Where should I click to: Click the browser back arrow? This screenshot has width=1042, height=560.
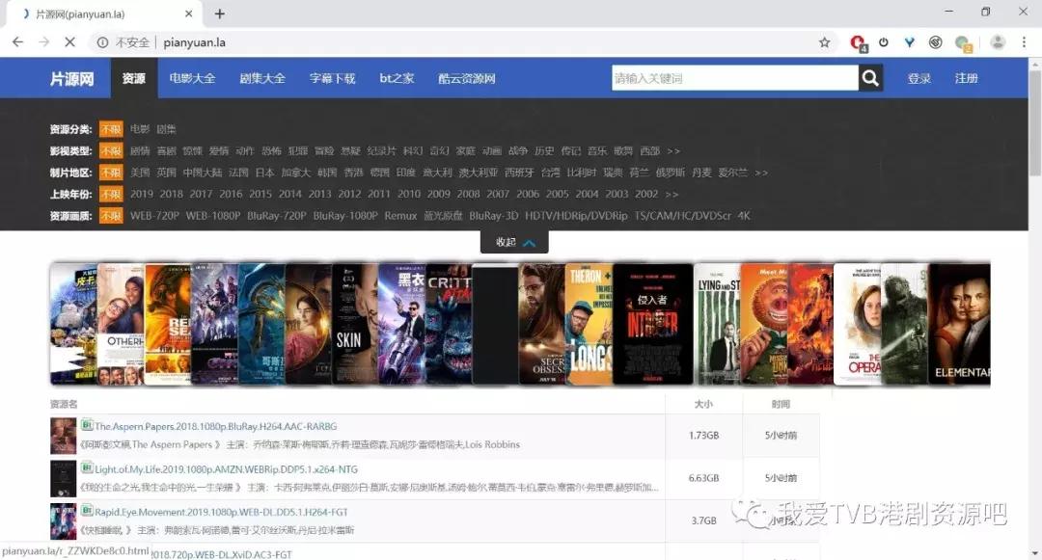[18, 42]
